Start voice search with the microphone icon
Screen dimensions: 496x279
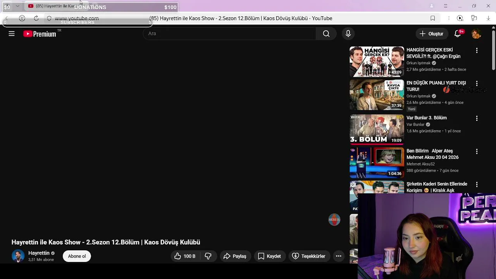click(x=348, y=34)
